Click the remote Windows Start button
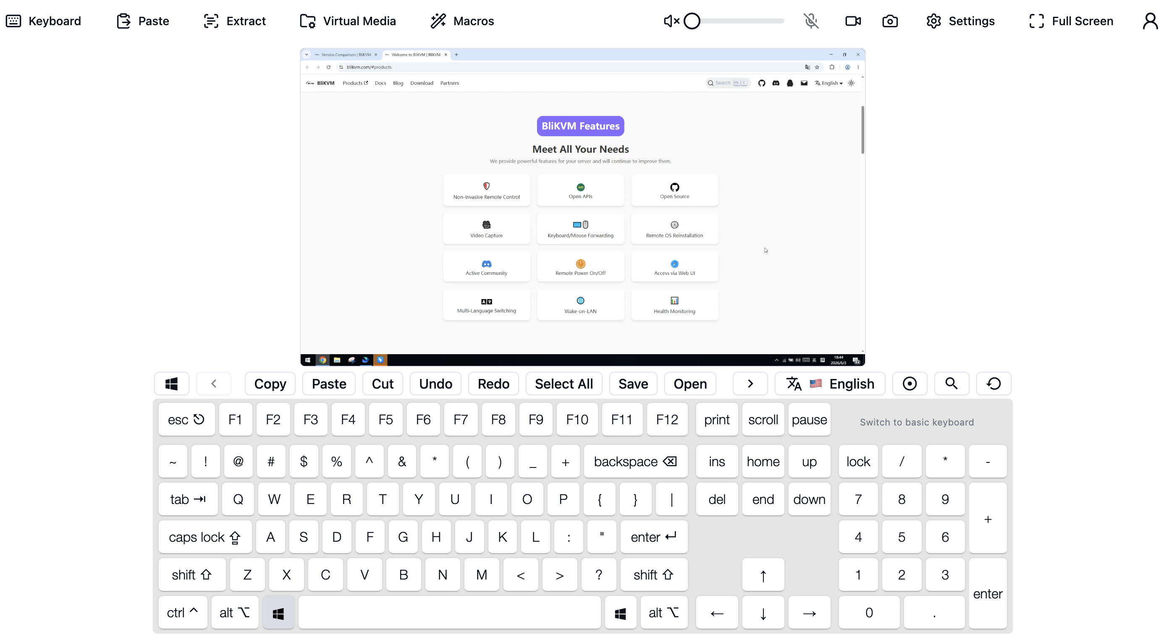 308,360
